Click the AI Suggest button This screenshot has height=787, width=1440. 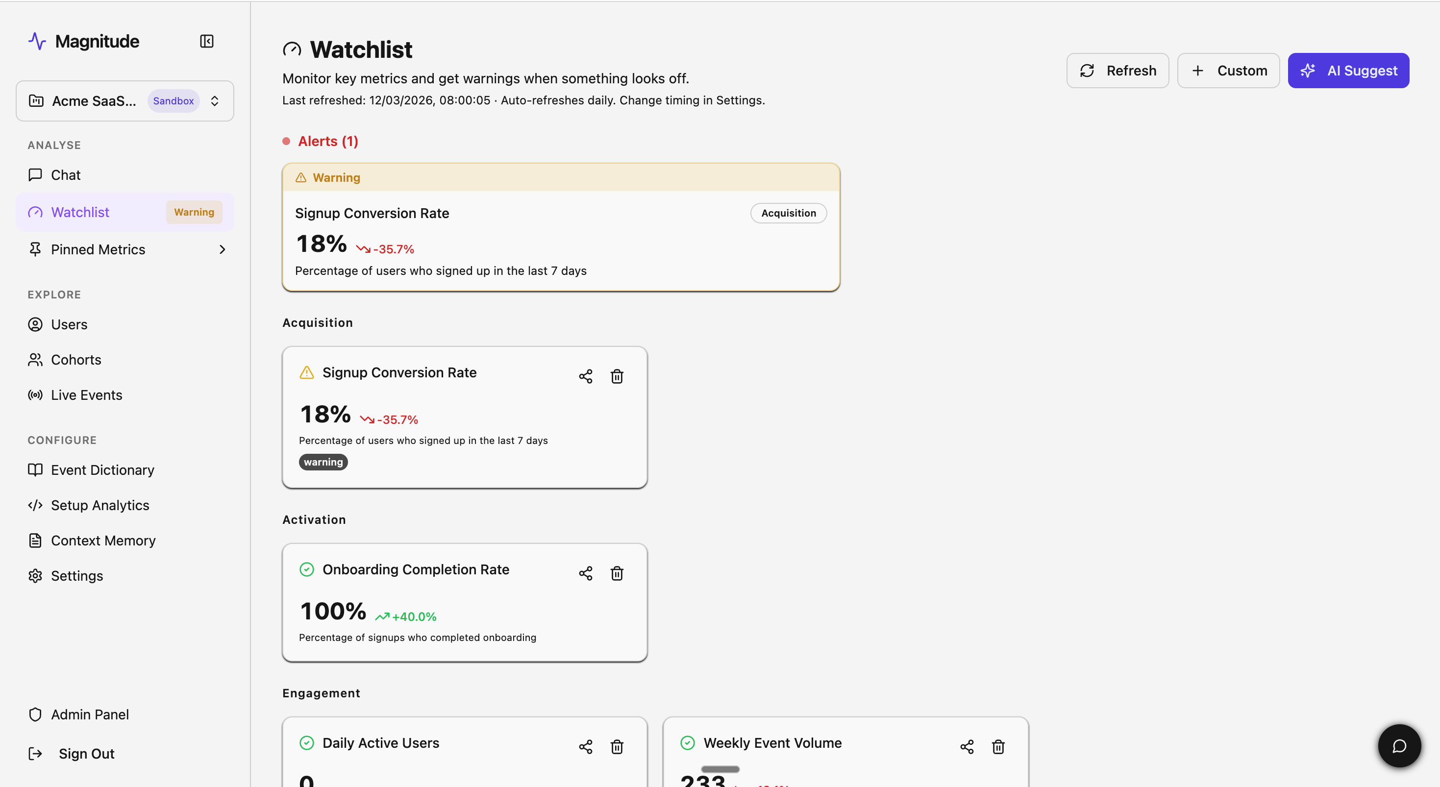point(1348,71)
